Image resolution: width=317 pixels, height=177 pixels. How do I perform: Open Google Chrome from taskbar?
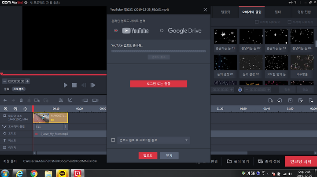tap(34, 173)
